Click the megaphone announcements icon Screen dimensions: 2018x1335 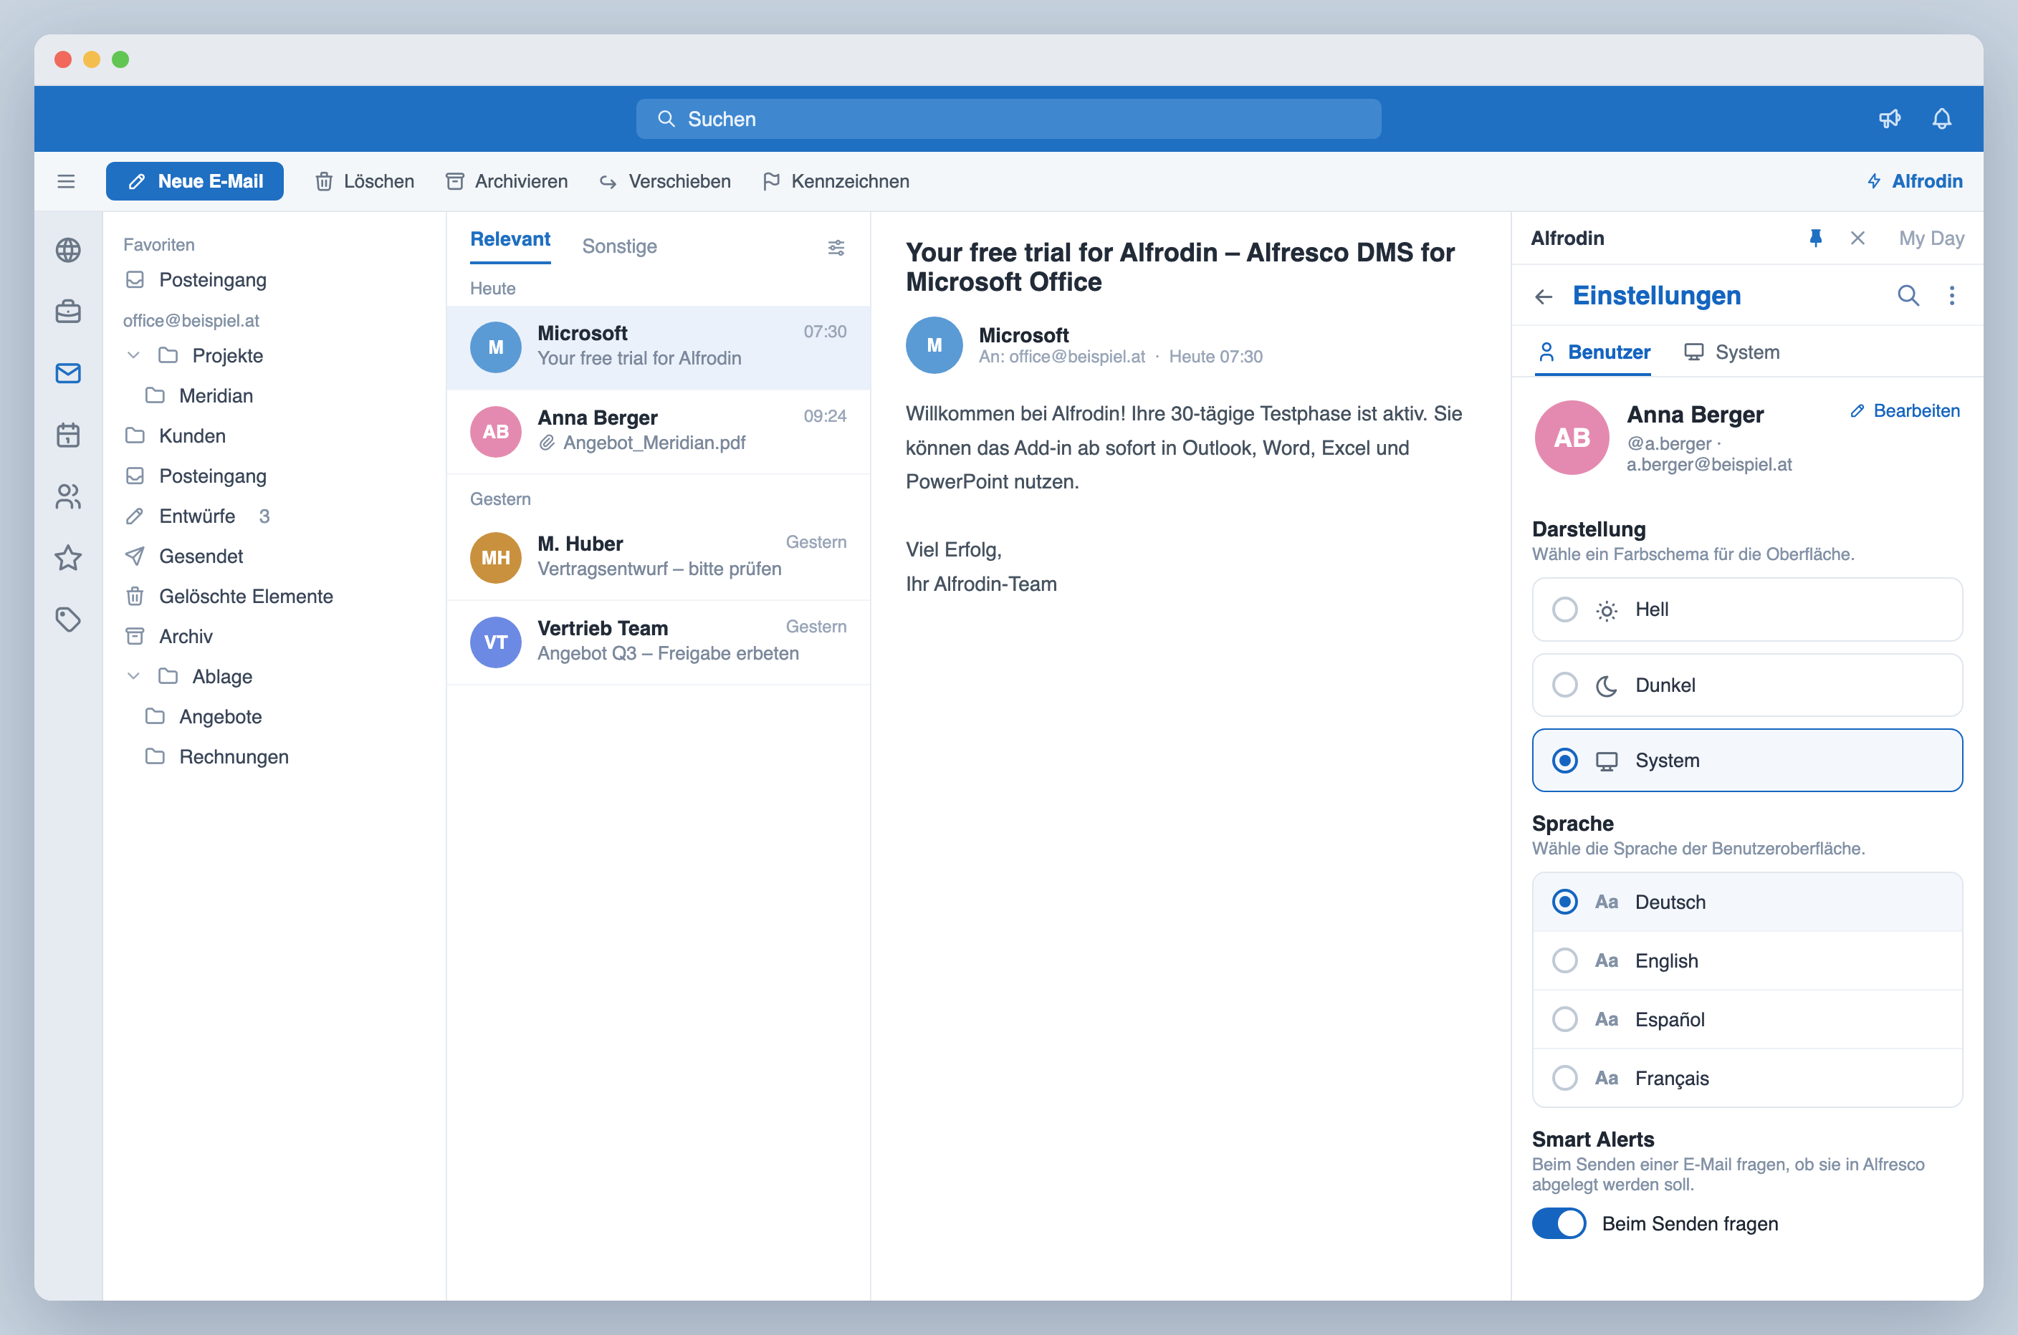(x=1890, y=119)
